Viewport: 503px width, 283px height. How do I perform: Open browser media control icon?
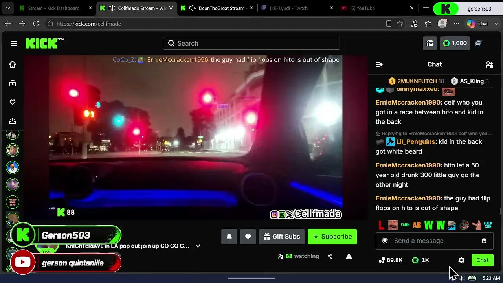click(414, 24)
